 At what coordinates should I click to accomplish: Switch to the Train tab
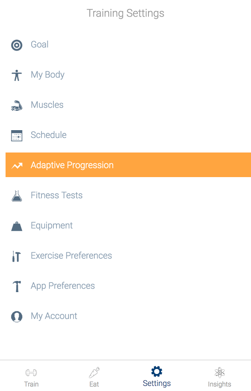point(31,378)
